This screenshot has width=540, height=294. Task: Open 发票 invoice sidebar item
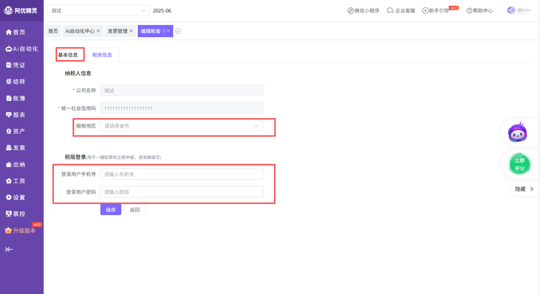(16, 148)
